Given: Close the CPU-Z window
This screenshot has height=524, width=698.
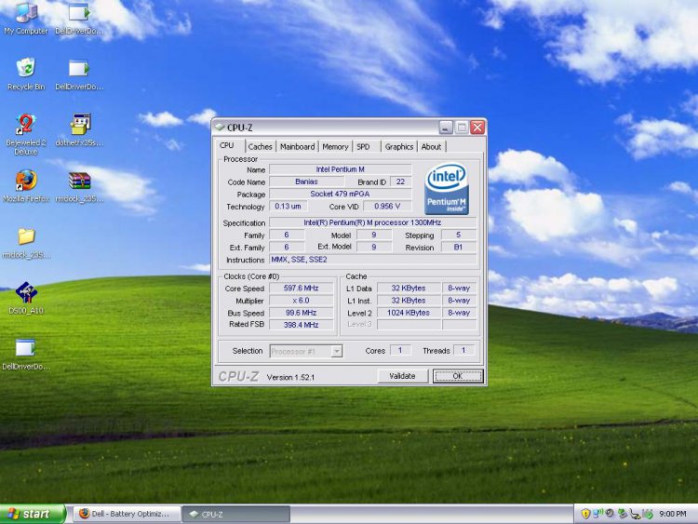Looking at the screenshot, I should point(477,128).
